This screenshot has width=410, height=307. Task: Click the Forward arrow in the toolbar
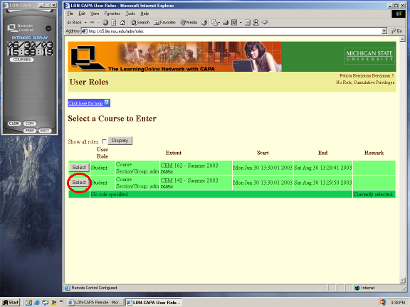point(92,23)
